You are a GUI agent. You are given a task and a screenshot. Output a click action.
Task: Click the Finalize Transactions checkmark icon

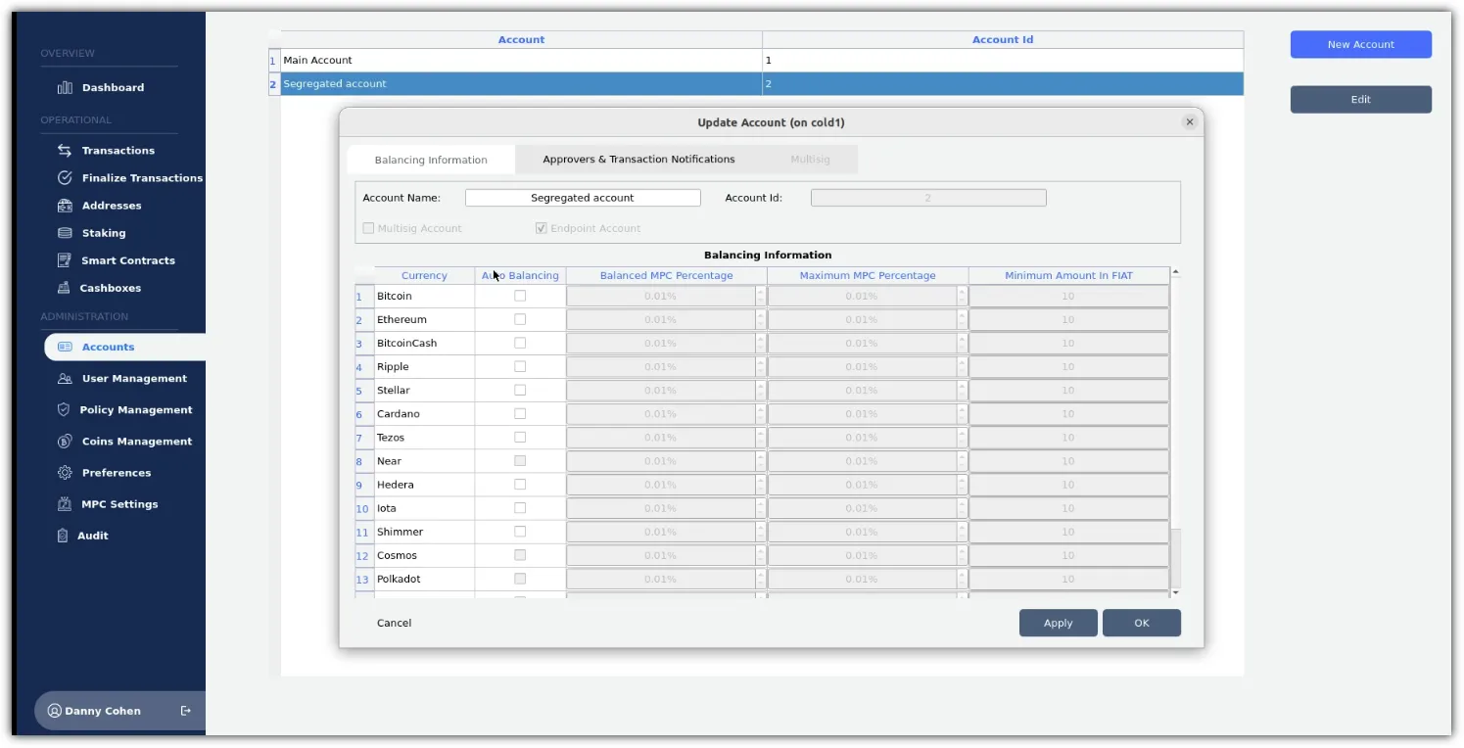(65, 178)
